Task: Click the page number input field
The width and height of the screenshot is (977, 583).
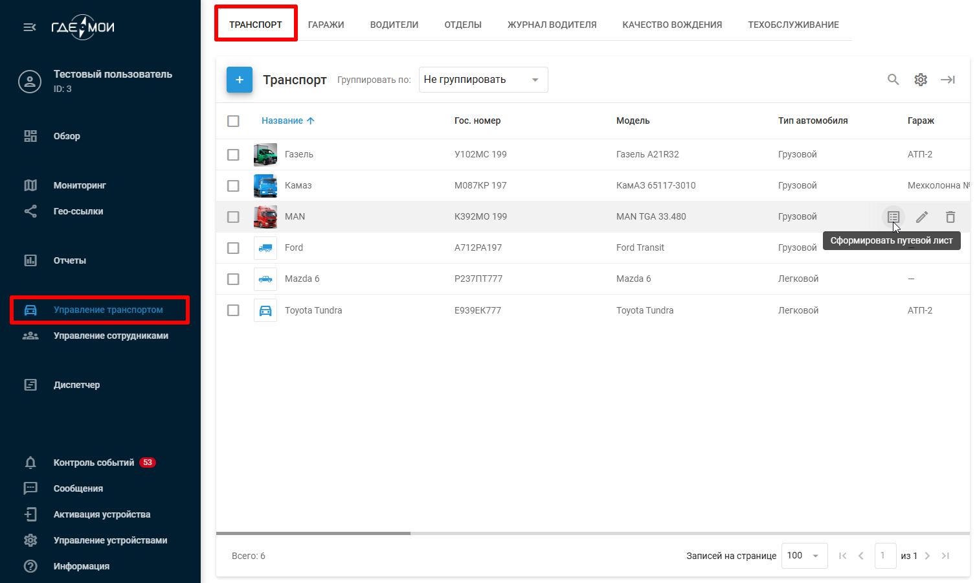Action: [x=884, y=556]
